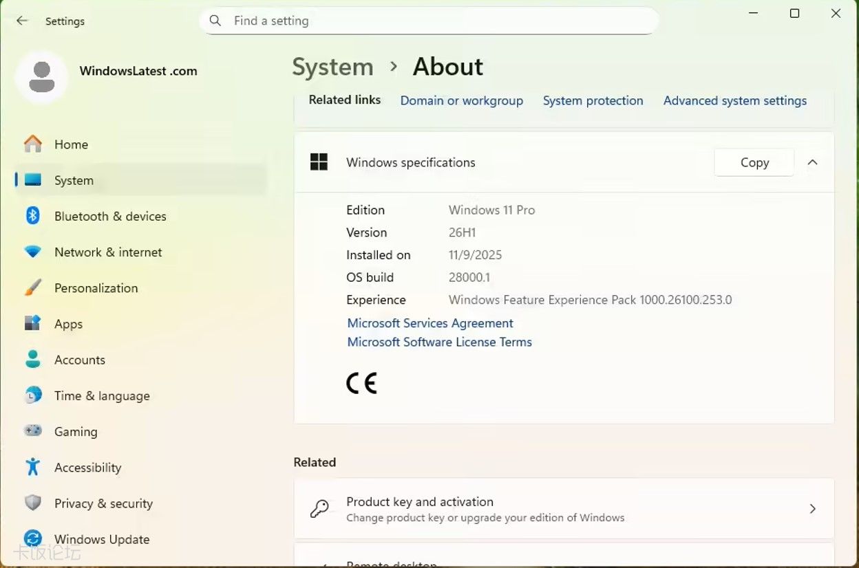Open Privacy & security shield icon
Image resolution: width=859 pixels, height=568 pixels.
point(32,503)
